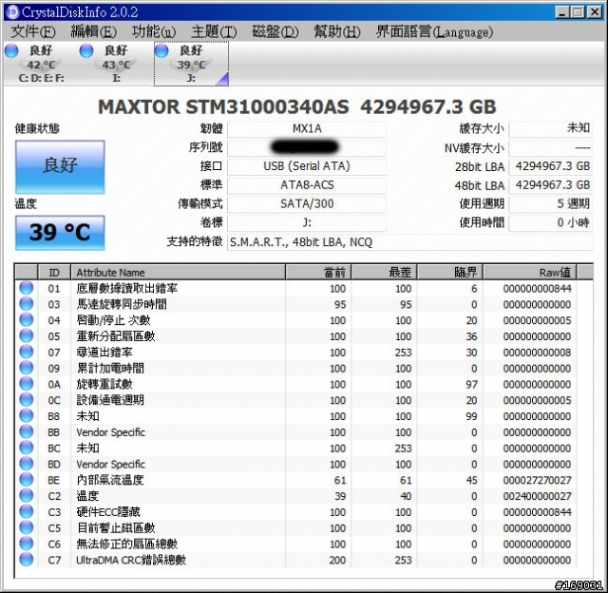Select the 馬達旋轉同步時間 row
This screenshot has height=593, width=608.
(x=304, y=304)
